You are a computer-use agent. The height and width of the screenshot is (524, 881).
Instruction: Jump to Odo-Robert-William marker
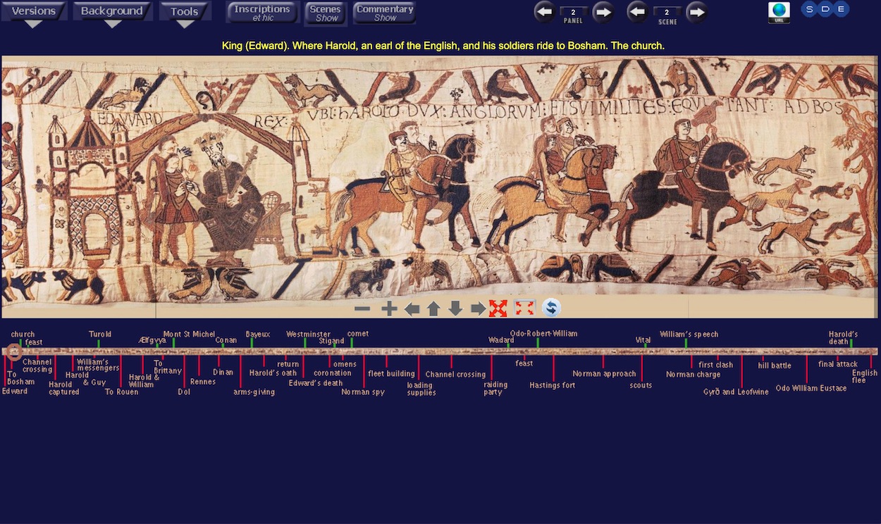[x=543, y=334]
